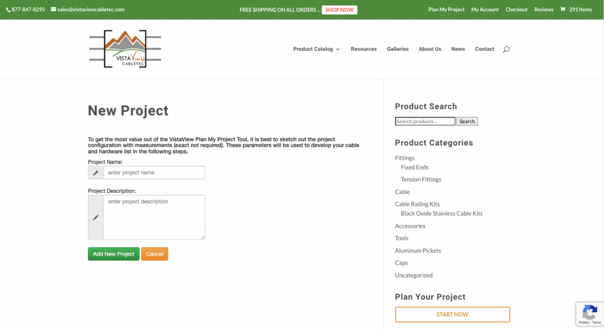Click the reCAPTCHA badge

pyautogui.click(x=589, y=314)
